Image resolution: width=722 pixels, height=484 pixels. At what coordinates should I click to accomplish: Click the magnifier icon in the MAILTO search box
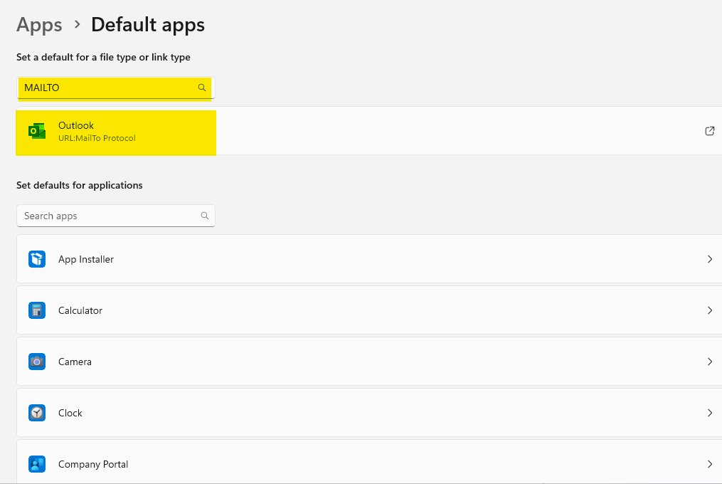pyautogui.click(x=202, y=87)
